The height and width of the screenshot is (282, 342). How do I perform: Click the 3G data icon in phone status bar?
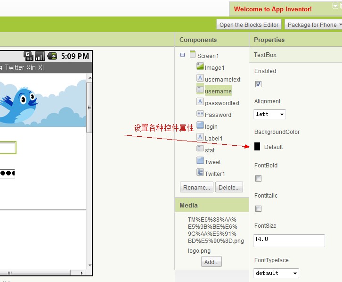(28, 56)
